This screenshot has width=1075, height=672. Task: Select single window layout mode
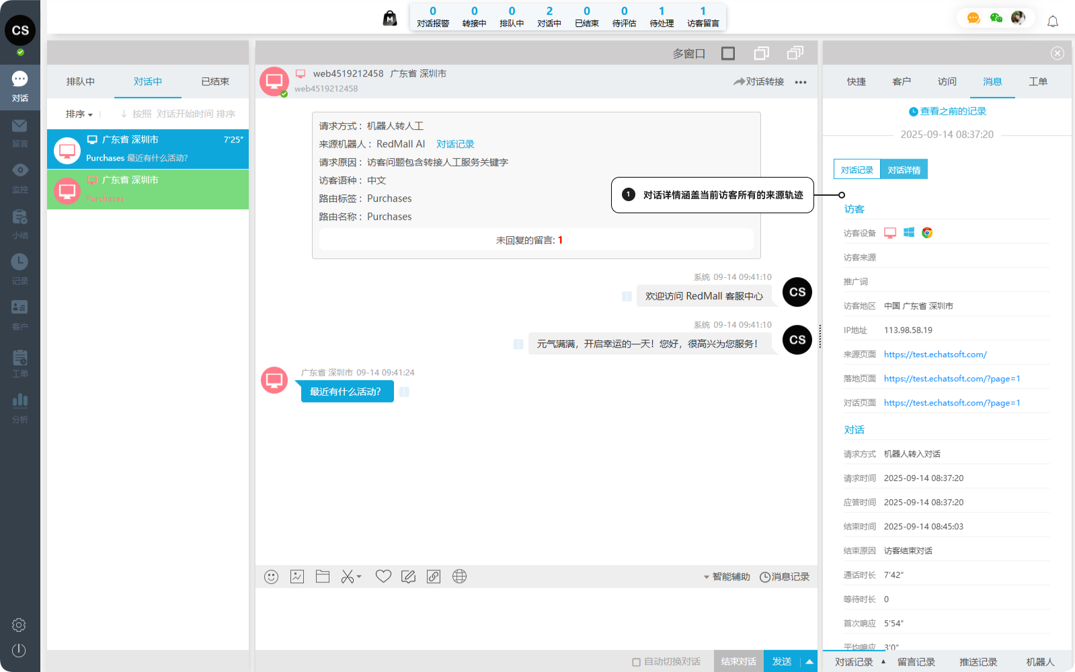point(728,53)
